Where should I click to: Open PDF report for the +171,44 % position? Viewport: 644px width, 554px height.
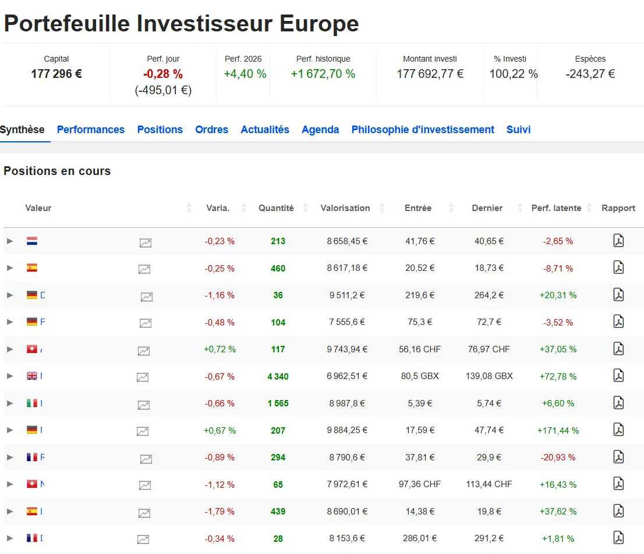pyautogui.click(x=618, y=430)
